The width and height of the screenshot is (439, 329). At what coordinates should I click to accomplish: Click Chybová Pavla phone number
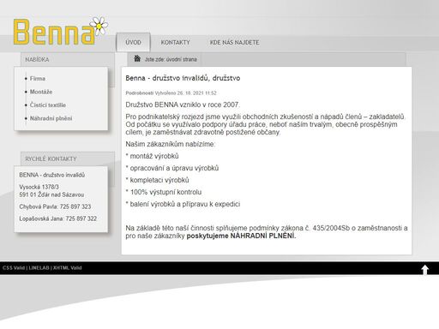click(x=75, y=206)
